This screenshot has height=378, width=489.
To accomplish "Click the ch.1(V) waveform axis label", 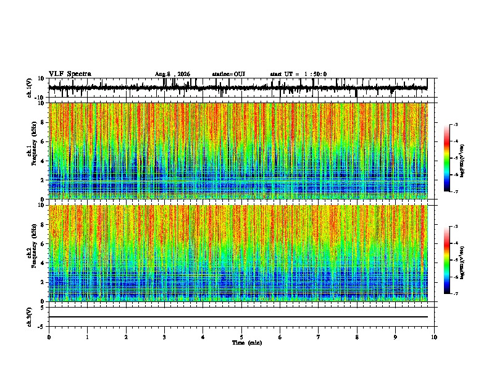I will tap(30, 88).
